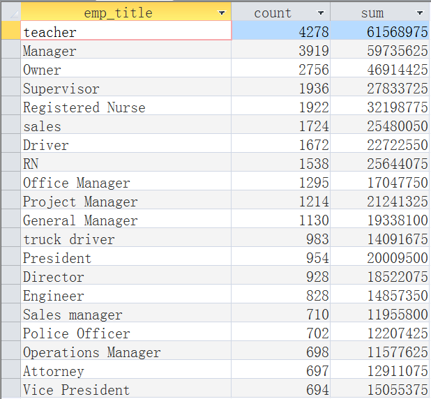Click the sum value 15055375

point(398,390)
